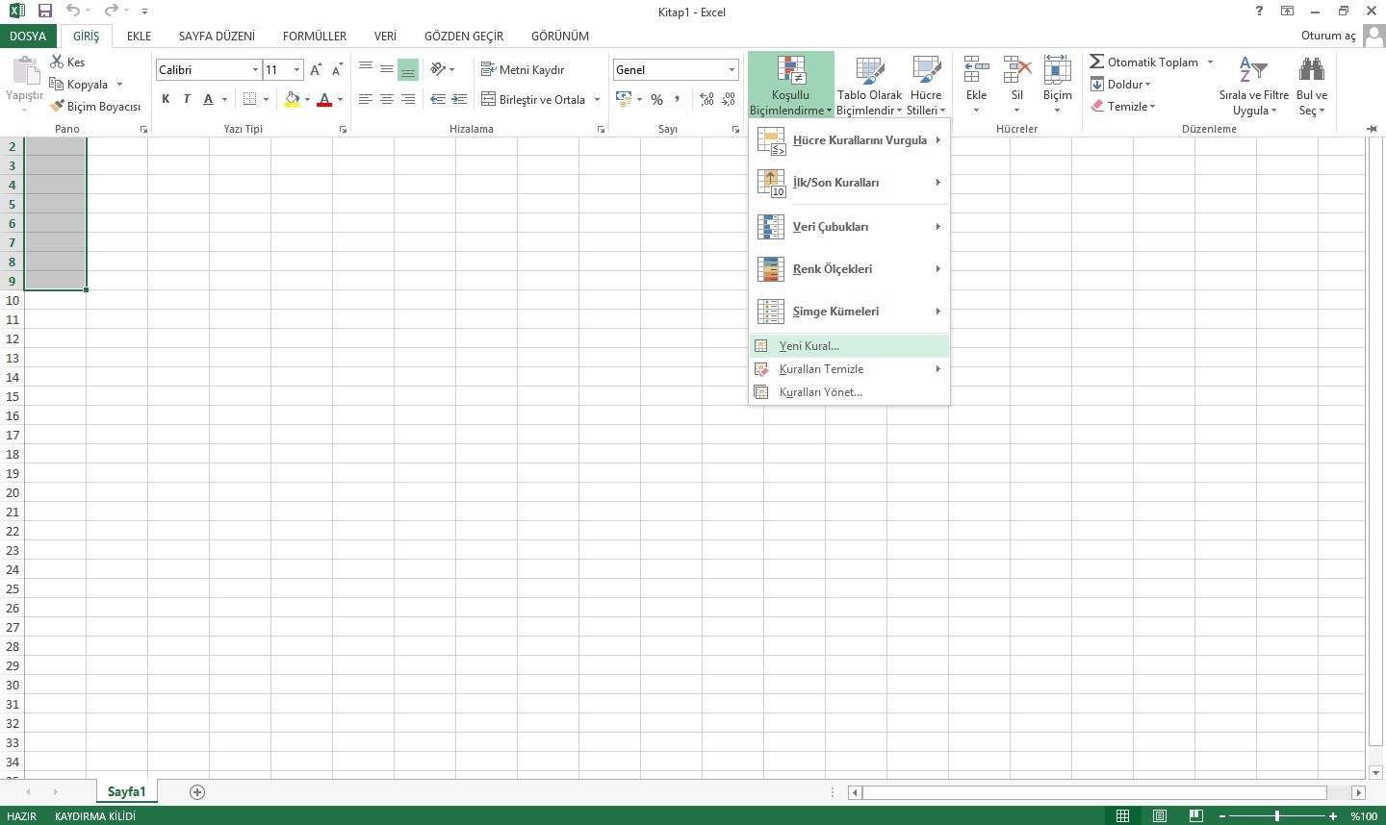Viewport: 1386px width, 825px height.
Task: Click the text orientation icon
Action: point(438,69)
